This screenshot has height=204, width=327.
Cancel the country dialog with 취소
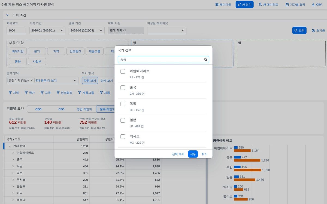click(x=204, y=154)
